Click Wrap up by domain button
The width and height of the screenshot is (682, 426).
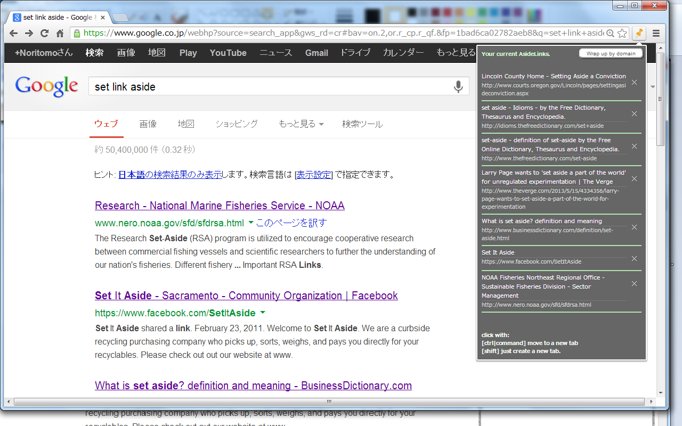[611, 53]
